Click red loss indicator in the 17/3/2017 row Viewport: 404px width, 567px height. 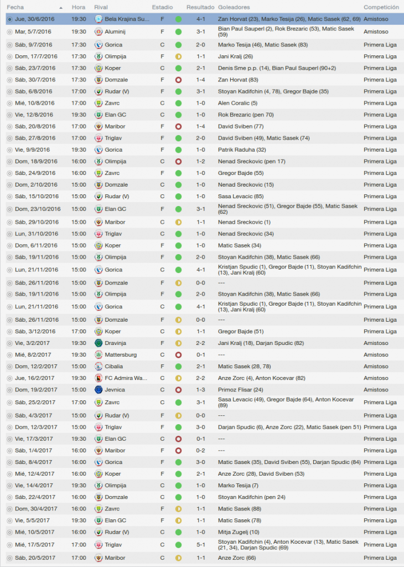coord(178,439)
